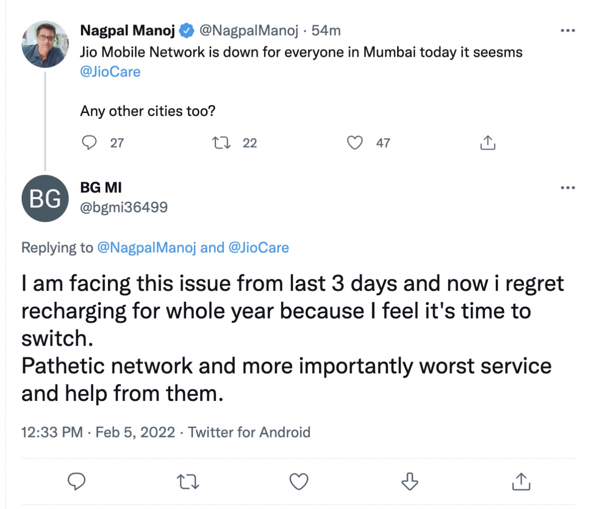Image resolution: width=592 pixels, height=509 pixels.
Task: Open more options on Nagpal Manoj's tweet
Action: click(568, 31)
